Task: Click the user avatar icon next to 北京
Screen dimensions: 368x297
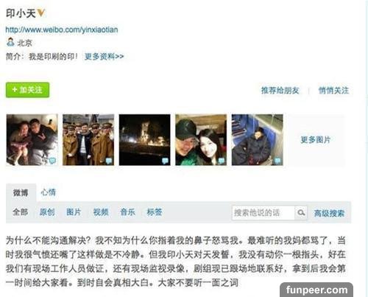Action: (10, 42)
